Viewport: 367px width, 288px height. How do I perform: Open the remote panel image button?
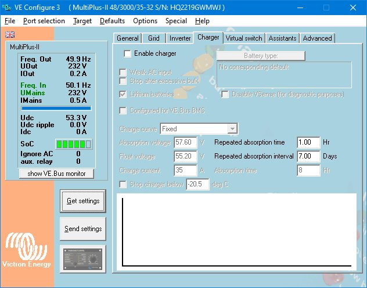[x=83, y=259]
